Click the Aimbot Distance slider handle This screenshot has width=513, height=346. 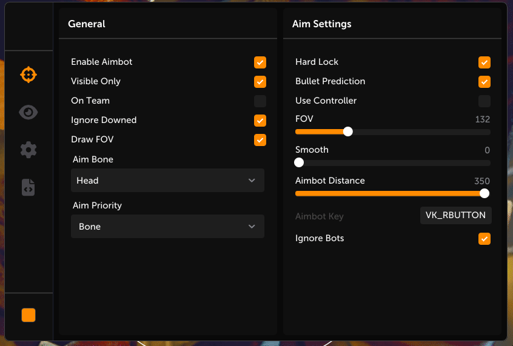coord(484,193)
